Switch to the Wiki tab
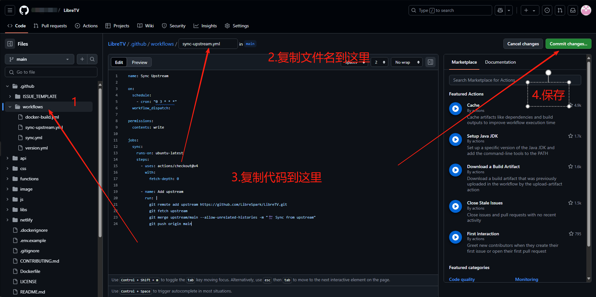 (x=146, y=26)
